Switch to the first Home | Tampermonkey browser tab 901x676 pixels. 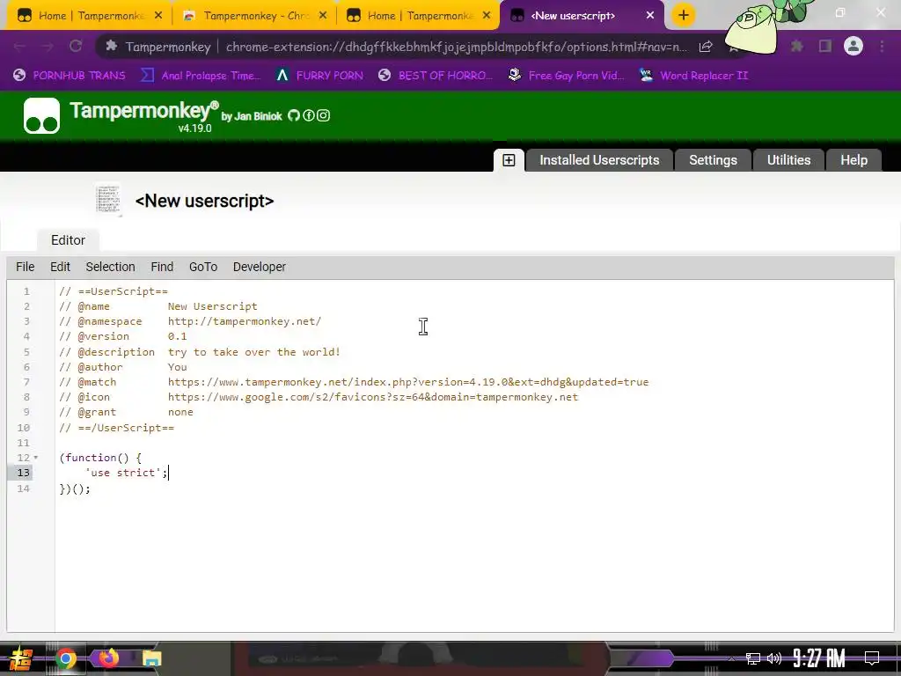tap(89, 16)
